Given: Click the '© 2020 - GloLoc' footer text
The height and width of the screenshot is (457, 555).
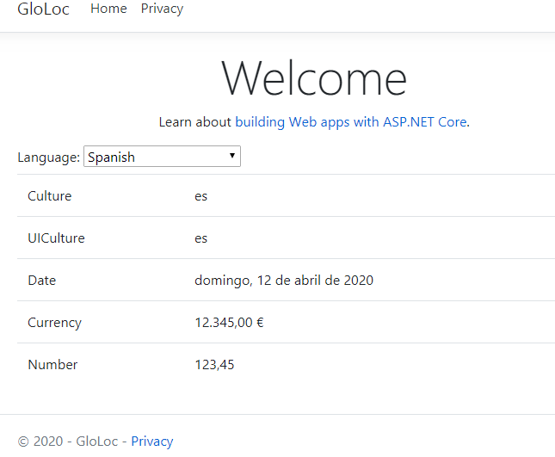Looking at the screenshot, I should click(68, 442).
